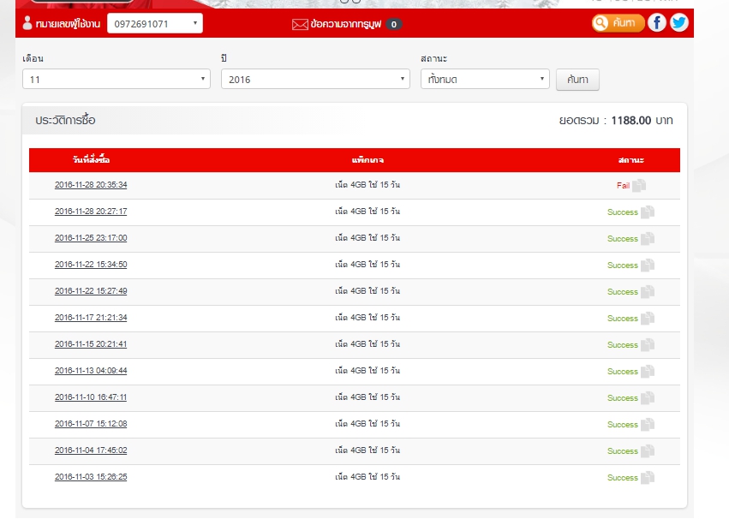Click document icon in the 2016-11-15 20:21:41 row
Viewport: 729px width, 531px height.
(647, 344)
